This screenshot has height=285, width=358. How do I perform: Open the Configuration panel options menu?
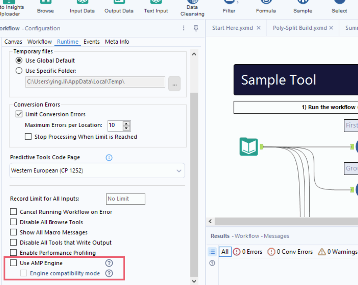pos(183,28)
